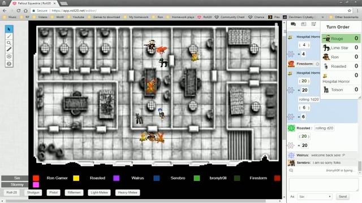Screen dimensions: 362x203
Task: Click the Walrus purple color swatch
Action: click(117, 178)
